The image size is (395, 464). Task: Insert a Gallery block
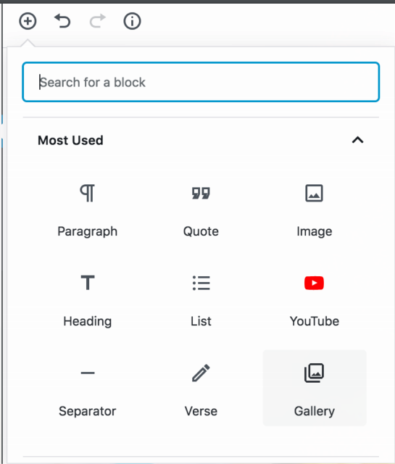point(315,389)
